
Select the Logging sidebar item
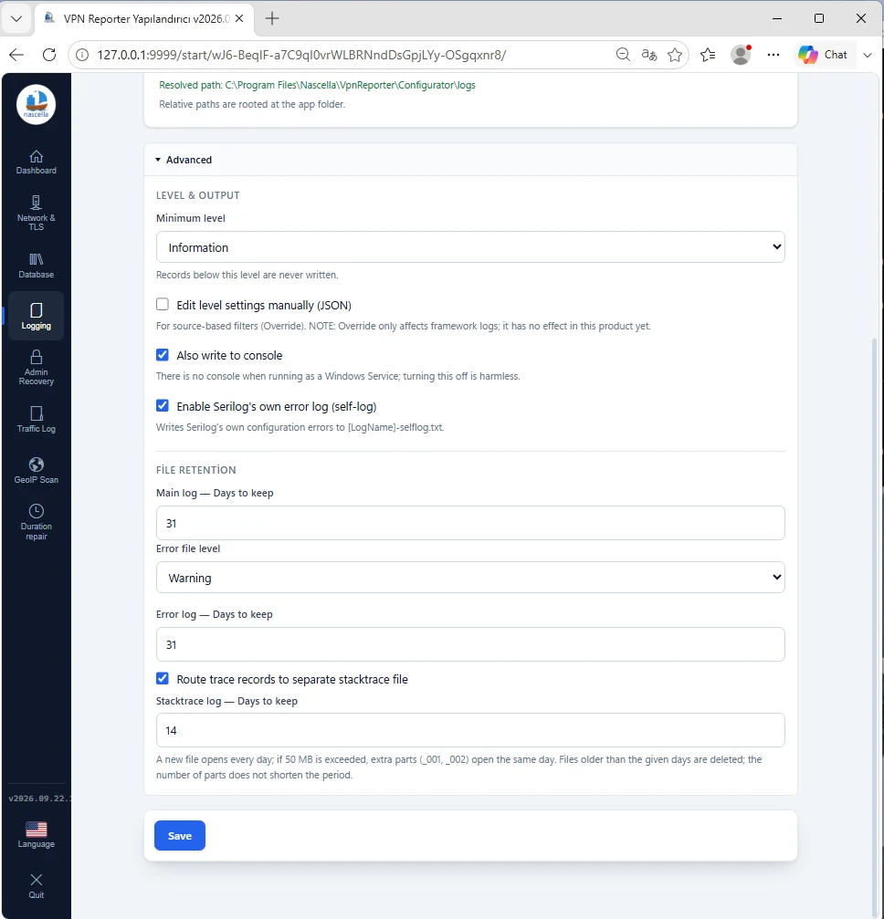pos(36,317)
